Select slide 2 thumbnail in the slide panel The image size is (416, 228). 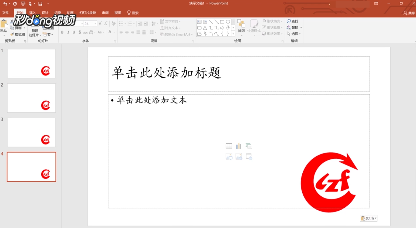coord(31,98)
